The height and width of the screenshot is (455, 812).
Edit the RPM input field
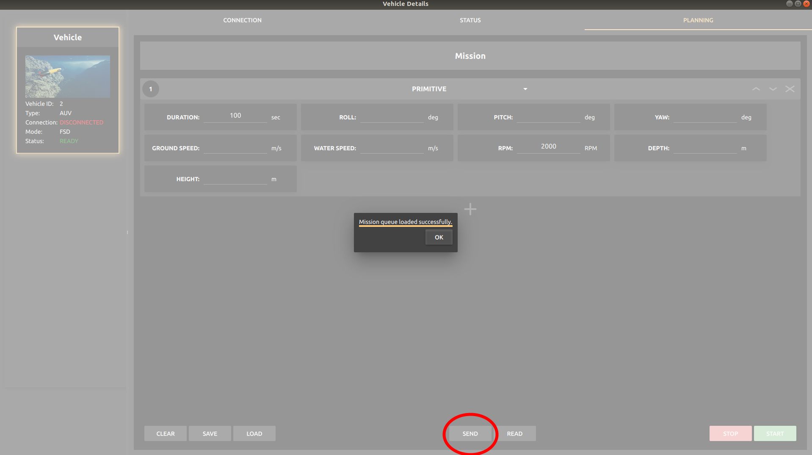pyautogui.click(x=549, y=147)
